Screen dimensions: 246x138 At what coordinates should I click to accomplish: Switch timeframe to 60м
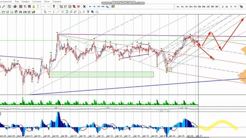coord(204,7)
